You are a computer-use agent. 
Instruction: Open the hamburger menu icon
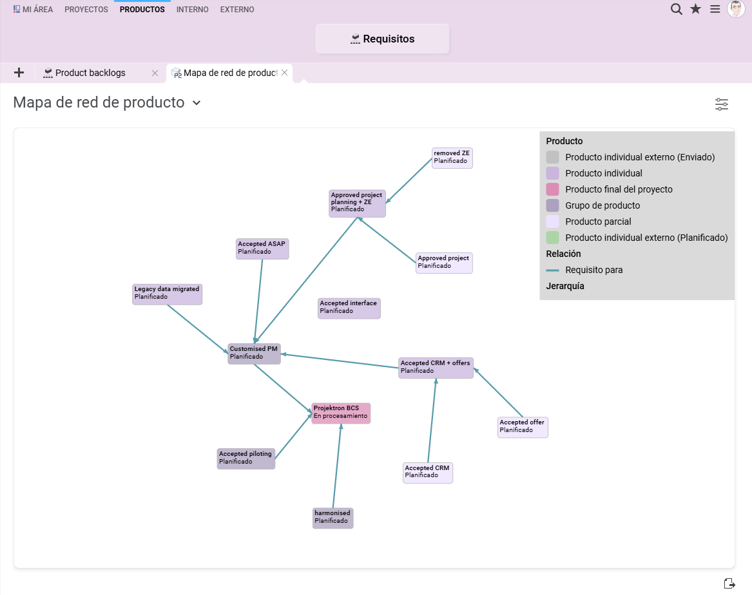(x=715, y=9)
